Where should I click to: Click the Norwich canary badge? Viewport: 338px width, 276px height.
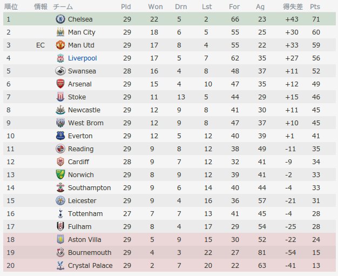click(60, 174)
